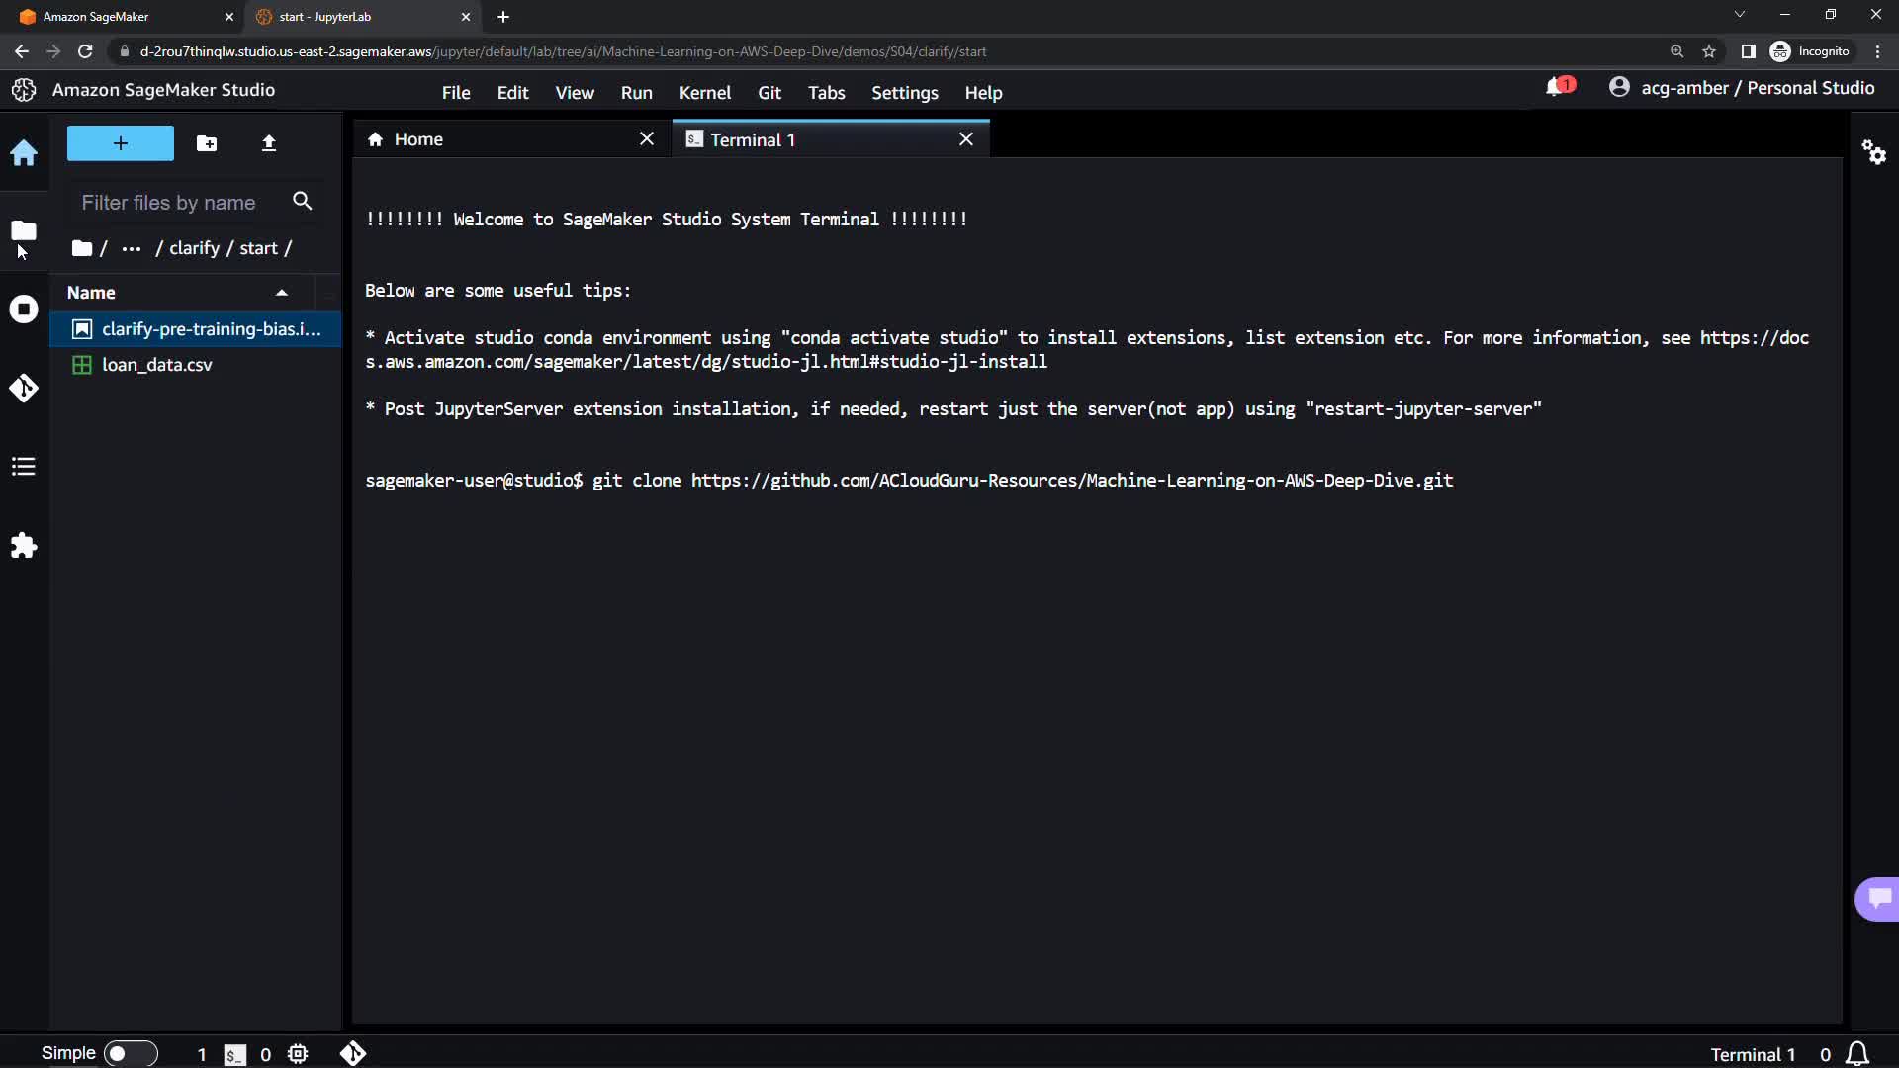
Task: Open the Kernel menu
Action: point(704,93)
